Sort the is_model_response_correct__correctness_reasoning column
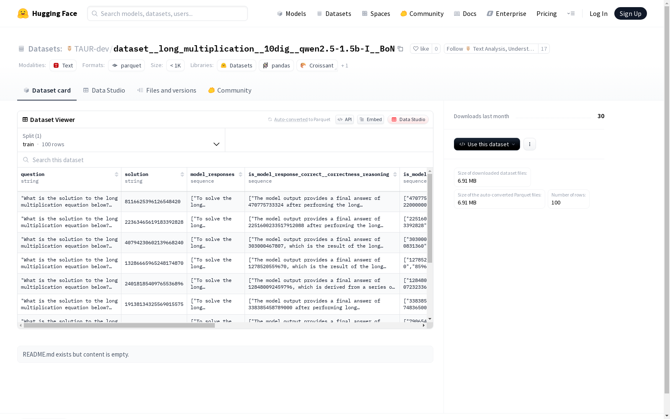The width and height of the screenshot is (670, 419). (395, 174)
